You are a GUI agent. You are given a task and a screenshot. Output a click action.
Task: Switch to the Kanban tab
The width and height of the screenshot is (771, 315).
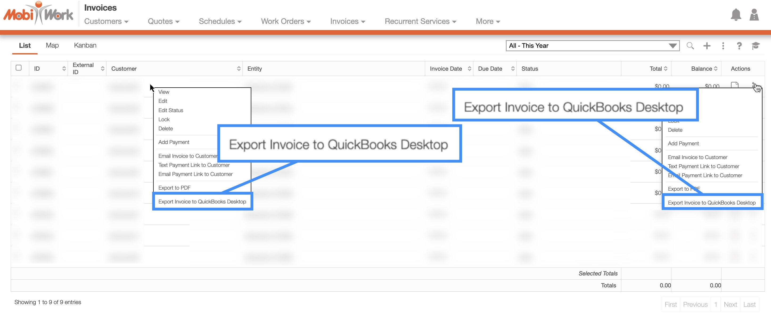point(85,45)
